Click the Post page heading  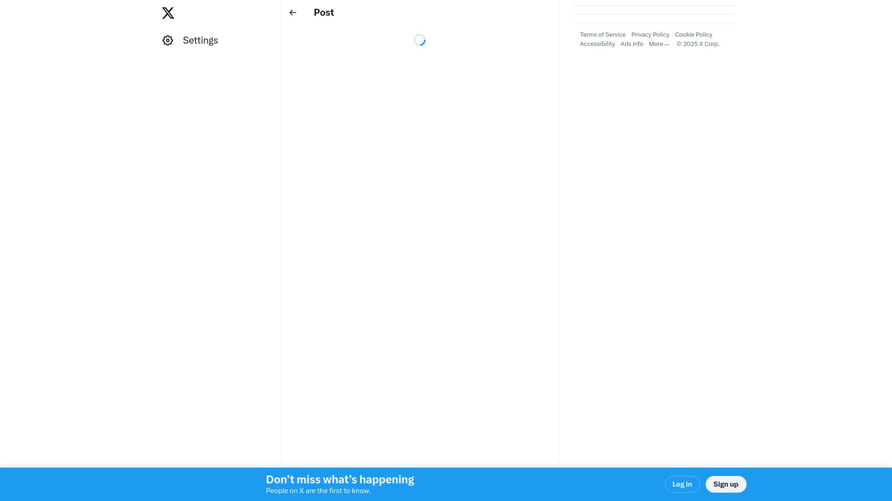[x=324, y=13]
